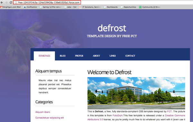The image size is (193, 122).
Task: Click the Categories sidebar heading
Action: click(44, 102)
